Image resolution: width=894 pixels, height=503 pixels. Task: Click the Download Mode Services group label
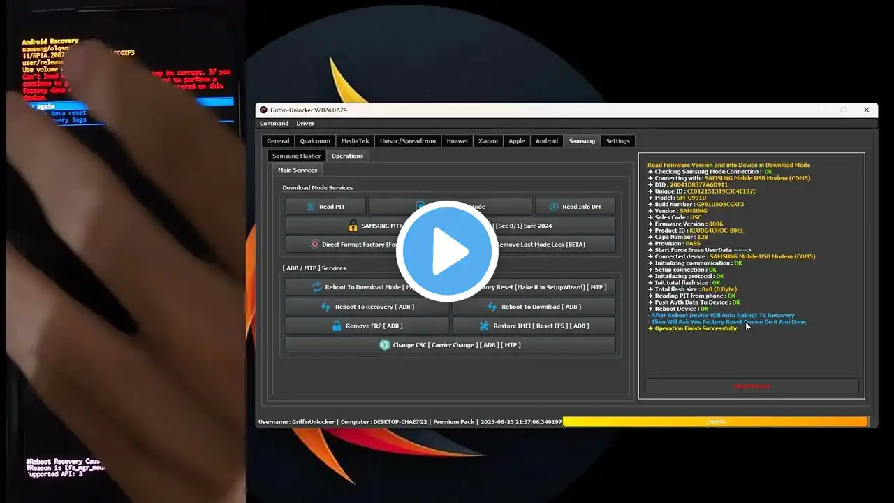point(318,188)
